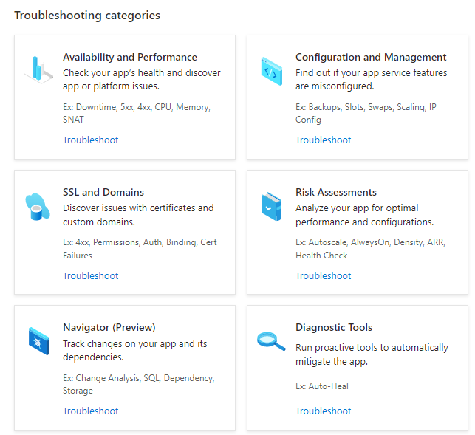Click the Navigator (Preview) icon
Screen dimensions: 475x435
click(x=38, y=341)
